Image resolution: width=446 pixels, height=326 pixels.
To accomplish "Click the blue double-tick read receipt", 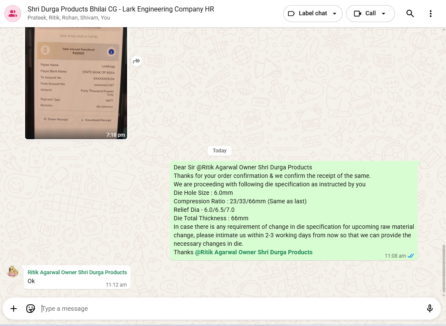I will (411, 256).
